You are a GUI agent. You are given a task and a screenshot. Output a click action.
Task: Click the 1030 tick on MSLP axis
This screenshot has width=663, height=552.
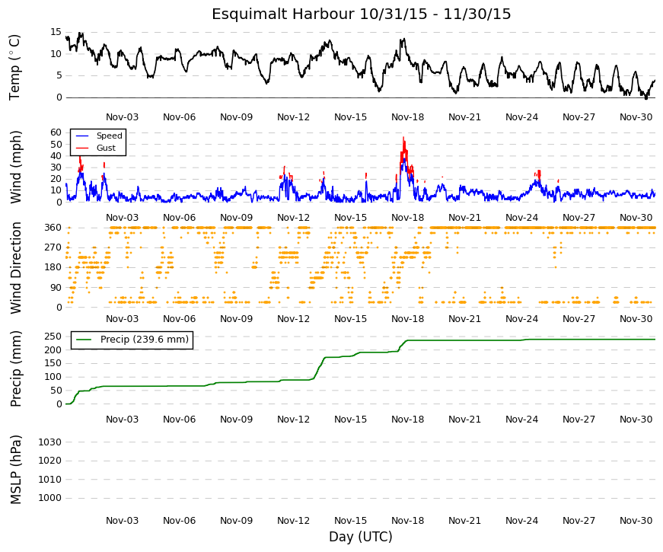tap(50, 442)
